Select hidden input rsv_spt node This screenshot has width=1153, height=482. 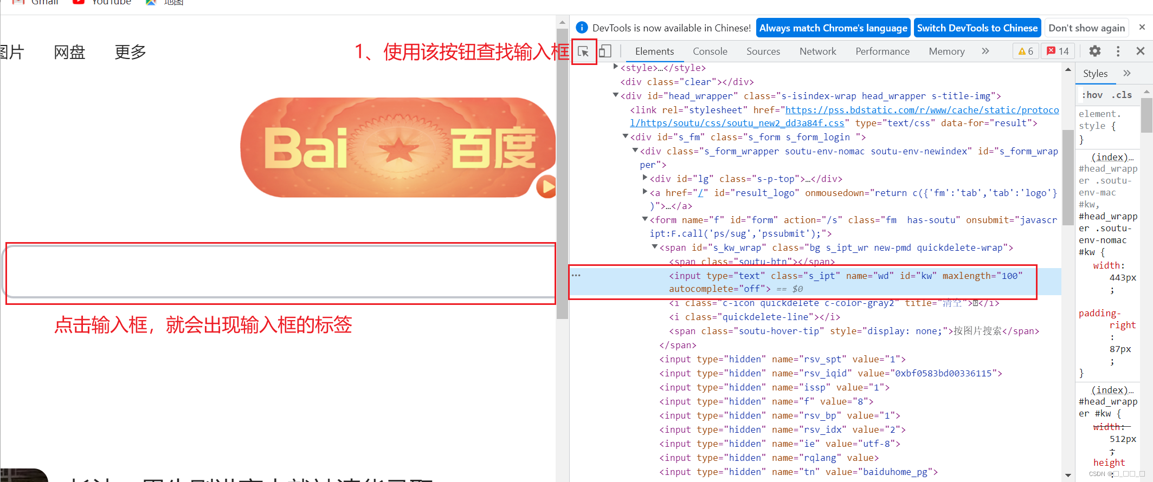(x=782, y=359)
